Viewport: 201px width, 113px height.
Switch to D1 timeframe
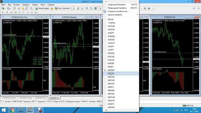click(28, 13)
